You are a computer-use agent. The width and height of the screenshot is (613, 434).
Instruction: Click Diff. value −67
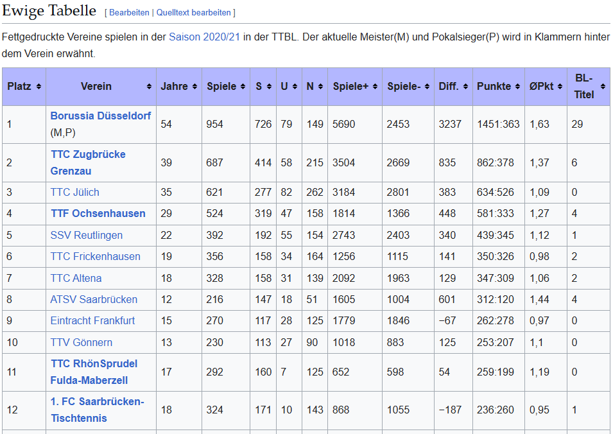coord(447,320)
